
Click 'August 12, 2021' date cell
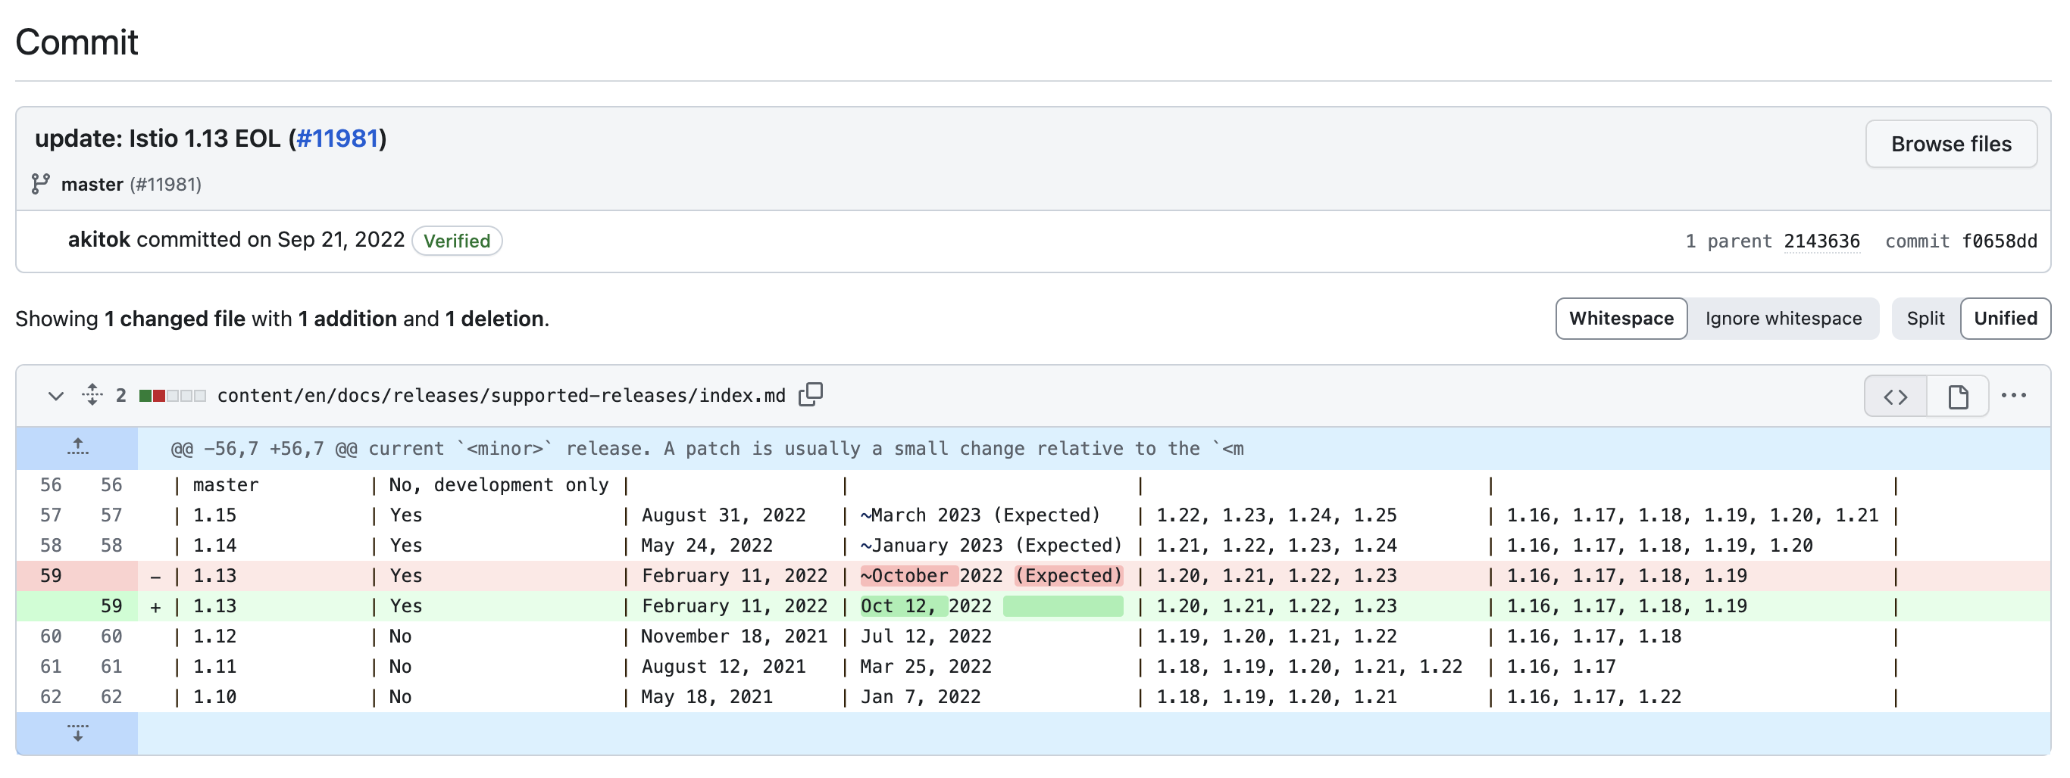[x=724, y=667]
